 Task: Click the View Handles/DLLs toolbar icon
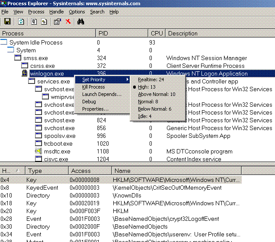[44, 22]
